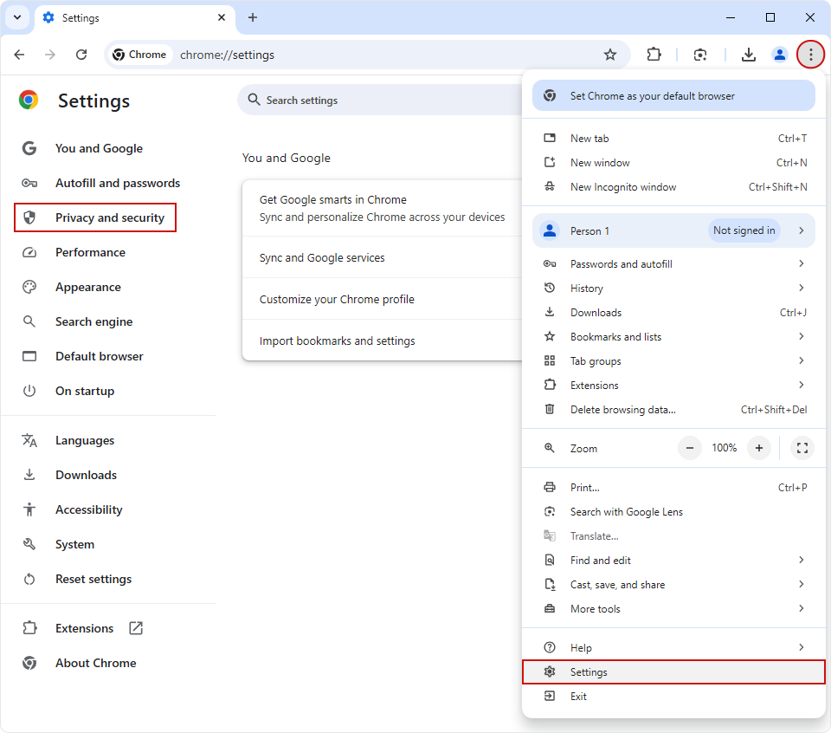
Task: Expand the Find and edit submenu
Action: pyautogui.click(x=673, y=561)
